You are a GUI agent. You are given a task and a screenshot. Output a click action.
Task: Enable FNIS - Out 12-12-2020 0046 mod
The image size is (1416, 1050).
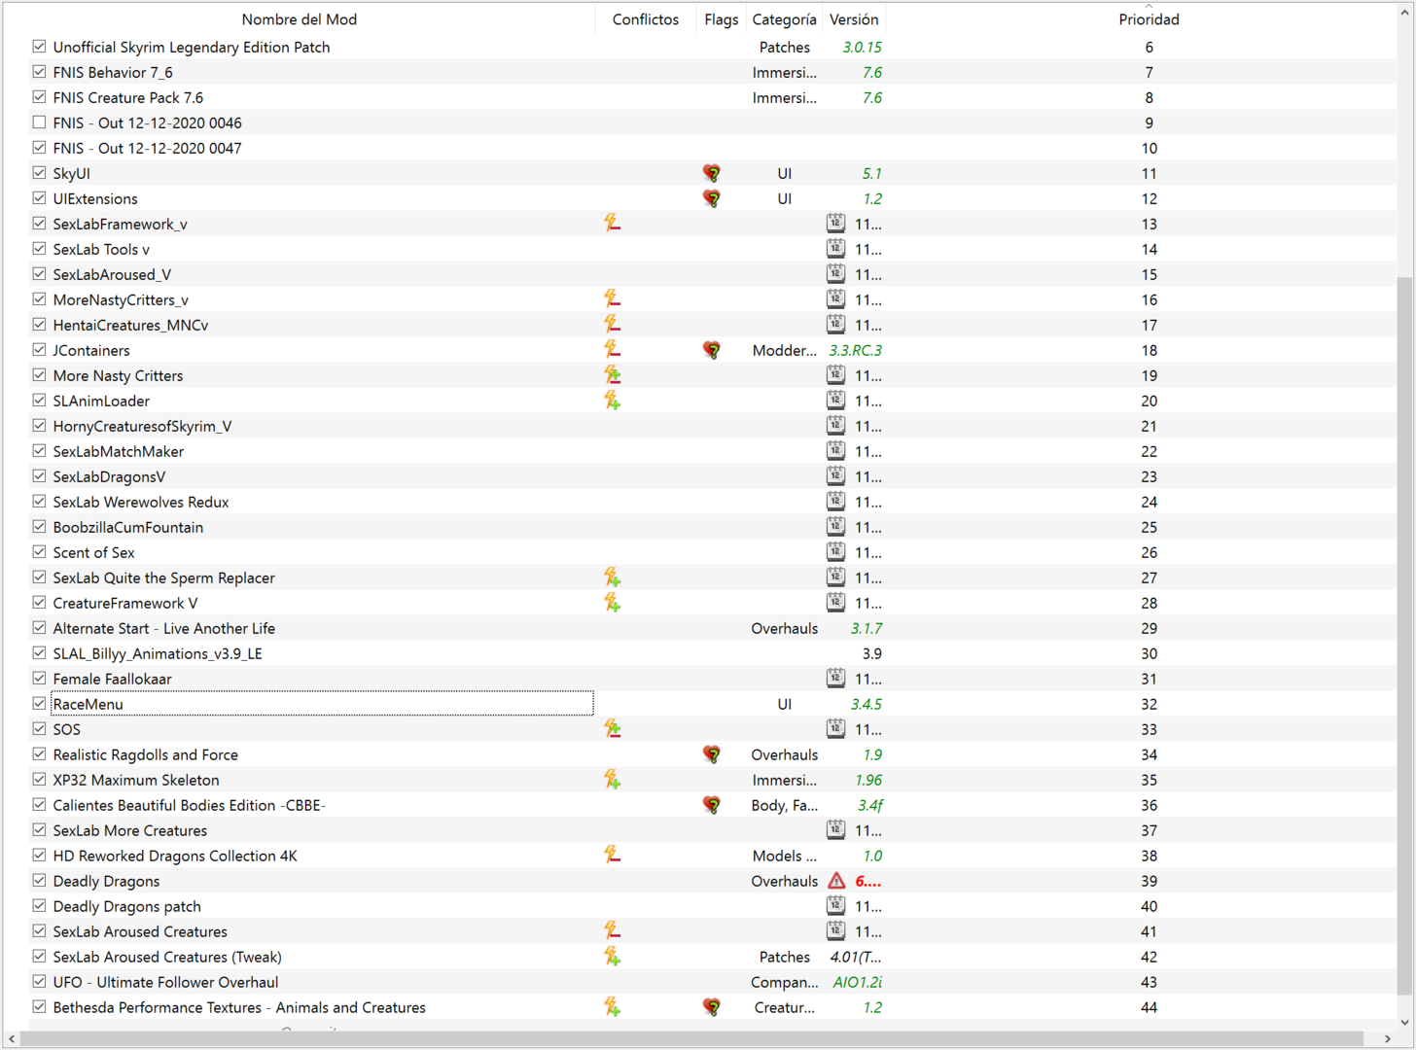pos(39,122)
